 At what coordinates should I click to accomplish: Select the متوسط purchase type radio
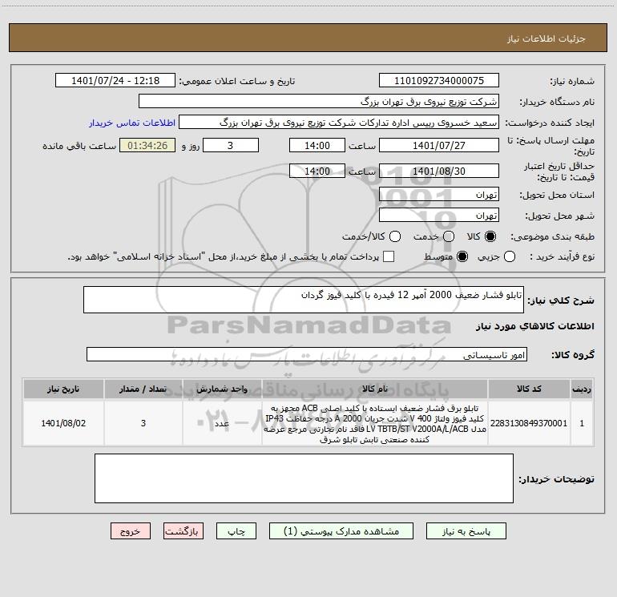click(462, 256)
